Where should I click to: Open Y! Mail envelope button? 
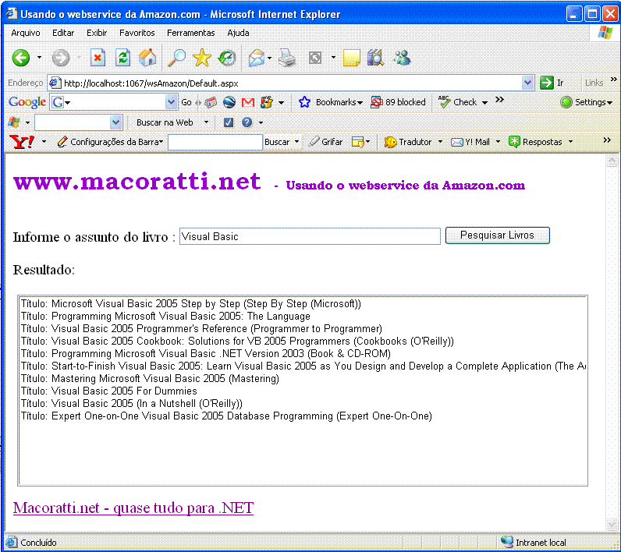470,142
